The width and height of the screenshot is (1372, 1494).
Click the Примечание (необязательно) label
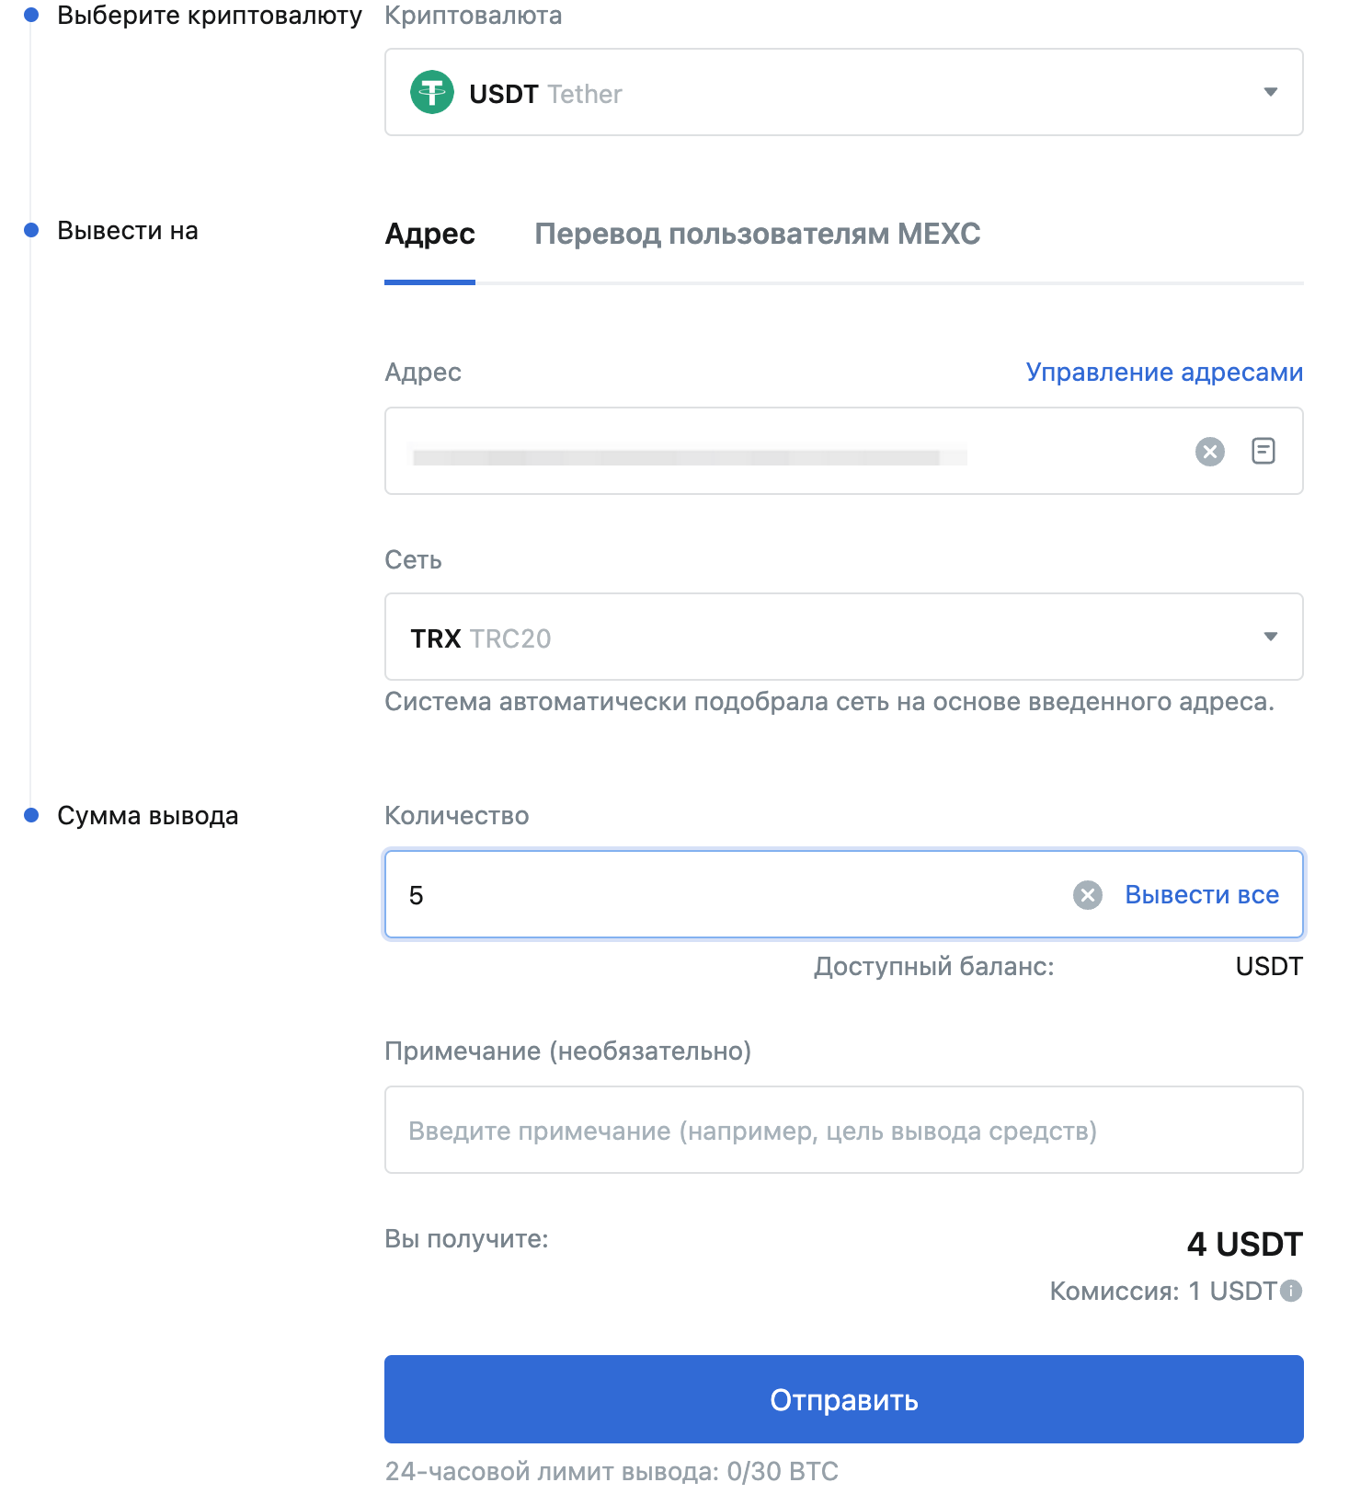tap(568, 1052)
